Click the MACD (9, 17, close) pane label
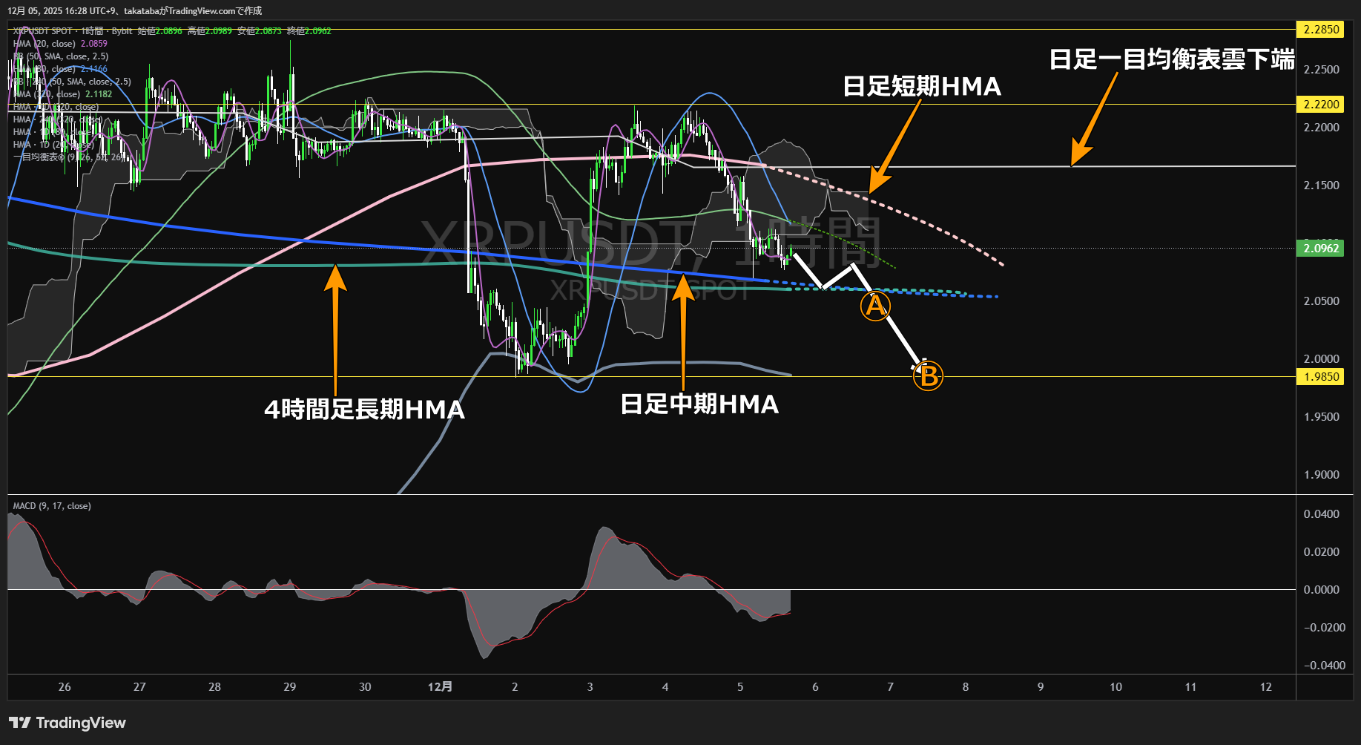 [x=52, y=506]
